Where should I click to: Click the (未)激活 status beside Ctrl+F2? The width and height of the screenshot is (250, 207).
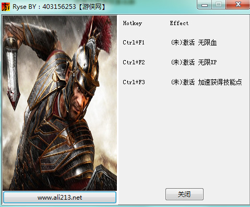tap(183, 62)
